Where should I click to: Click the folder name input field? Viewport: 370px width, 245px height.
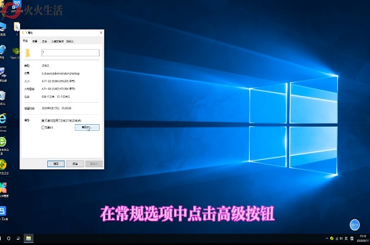(x=71, y=52)
